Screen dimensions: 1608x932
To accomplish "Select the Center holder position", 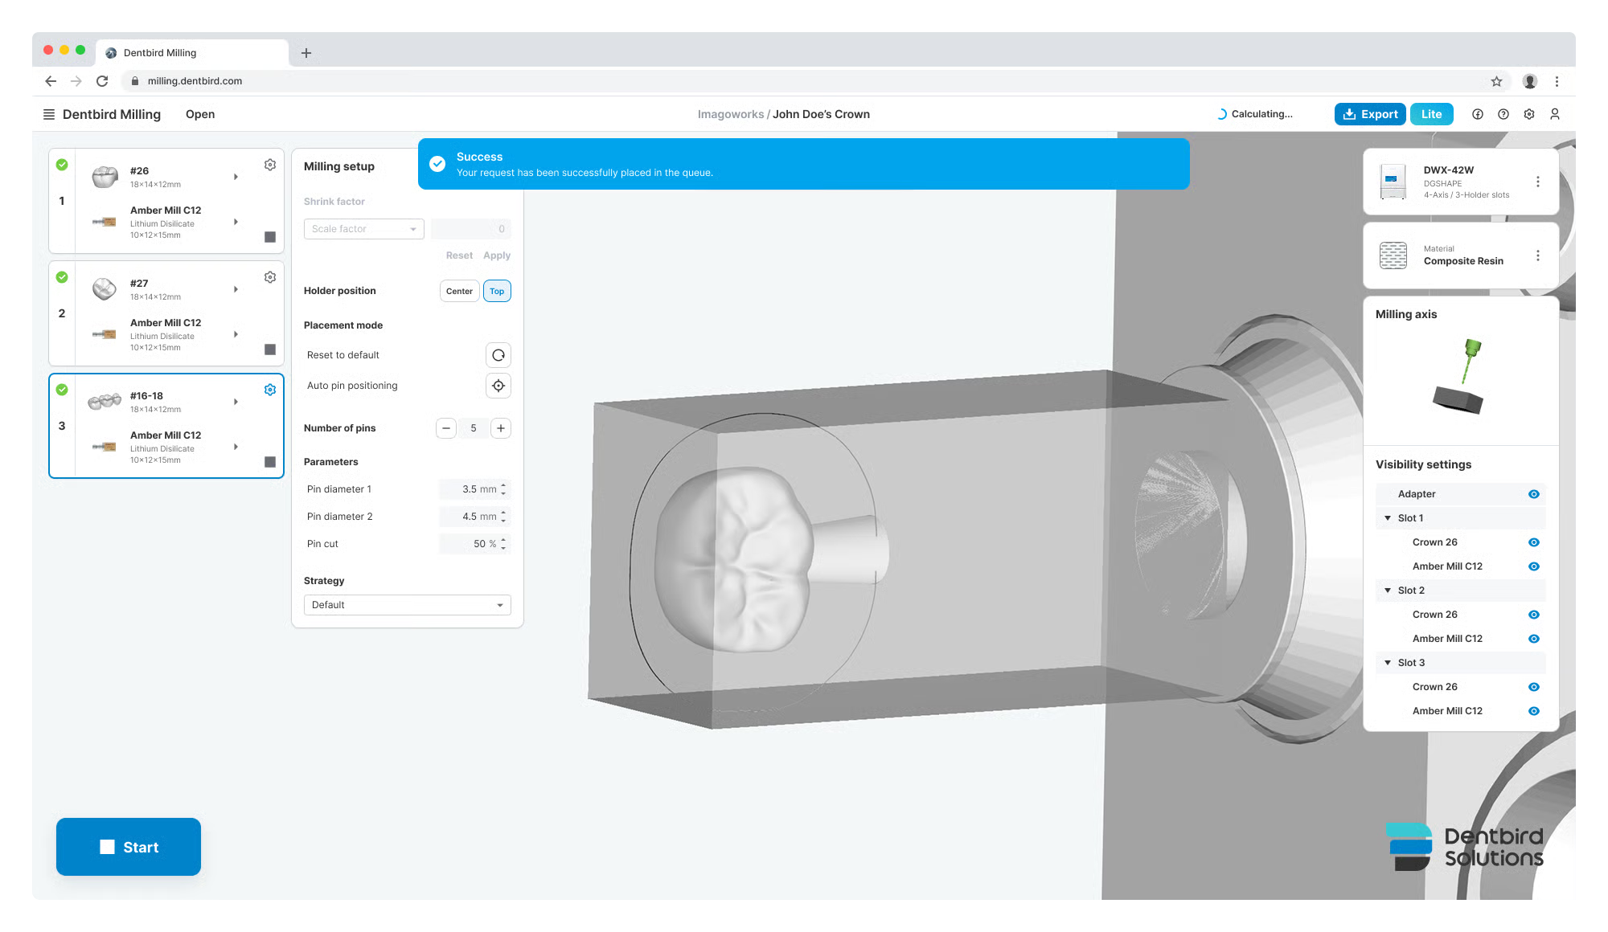I will [x=459, y=291].
